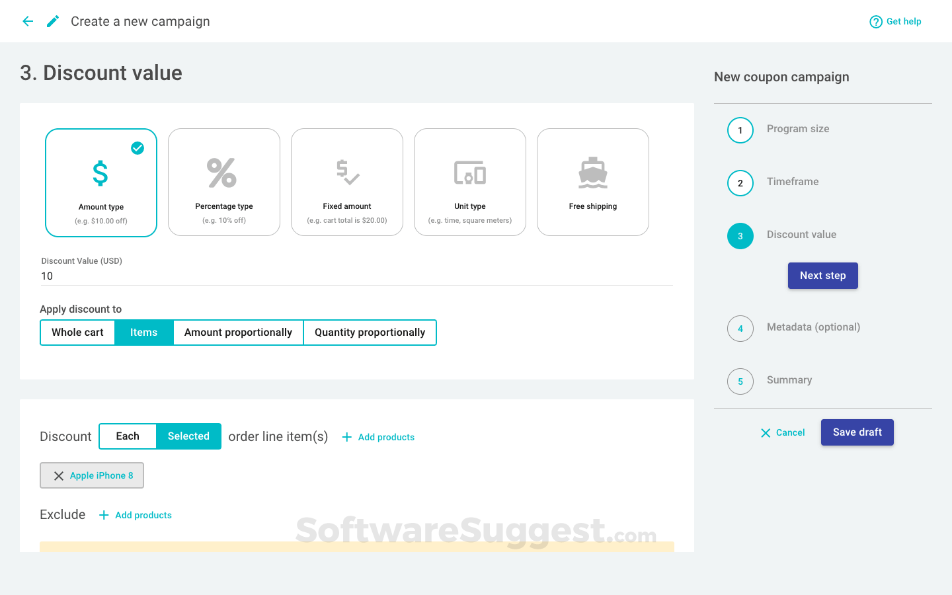Switch discount application to Whole cart

coord(77,332)
